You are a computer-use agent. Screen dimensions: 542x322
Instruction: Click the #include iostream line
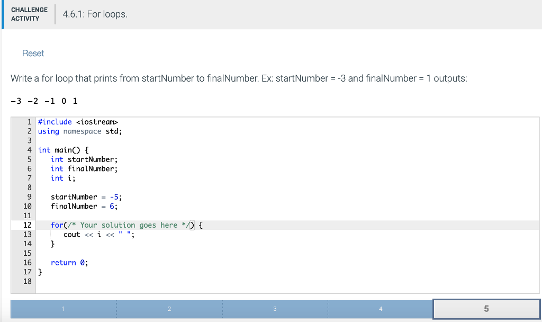(77, 121)
